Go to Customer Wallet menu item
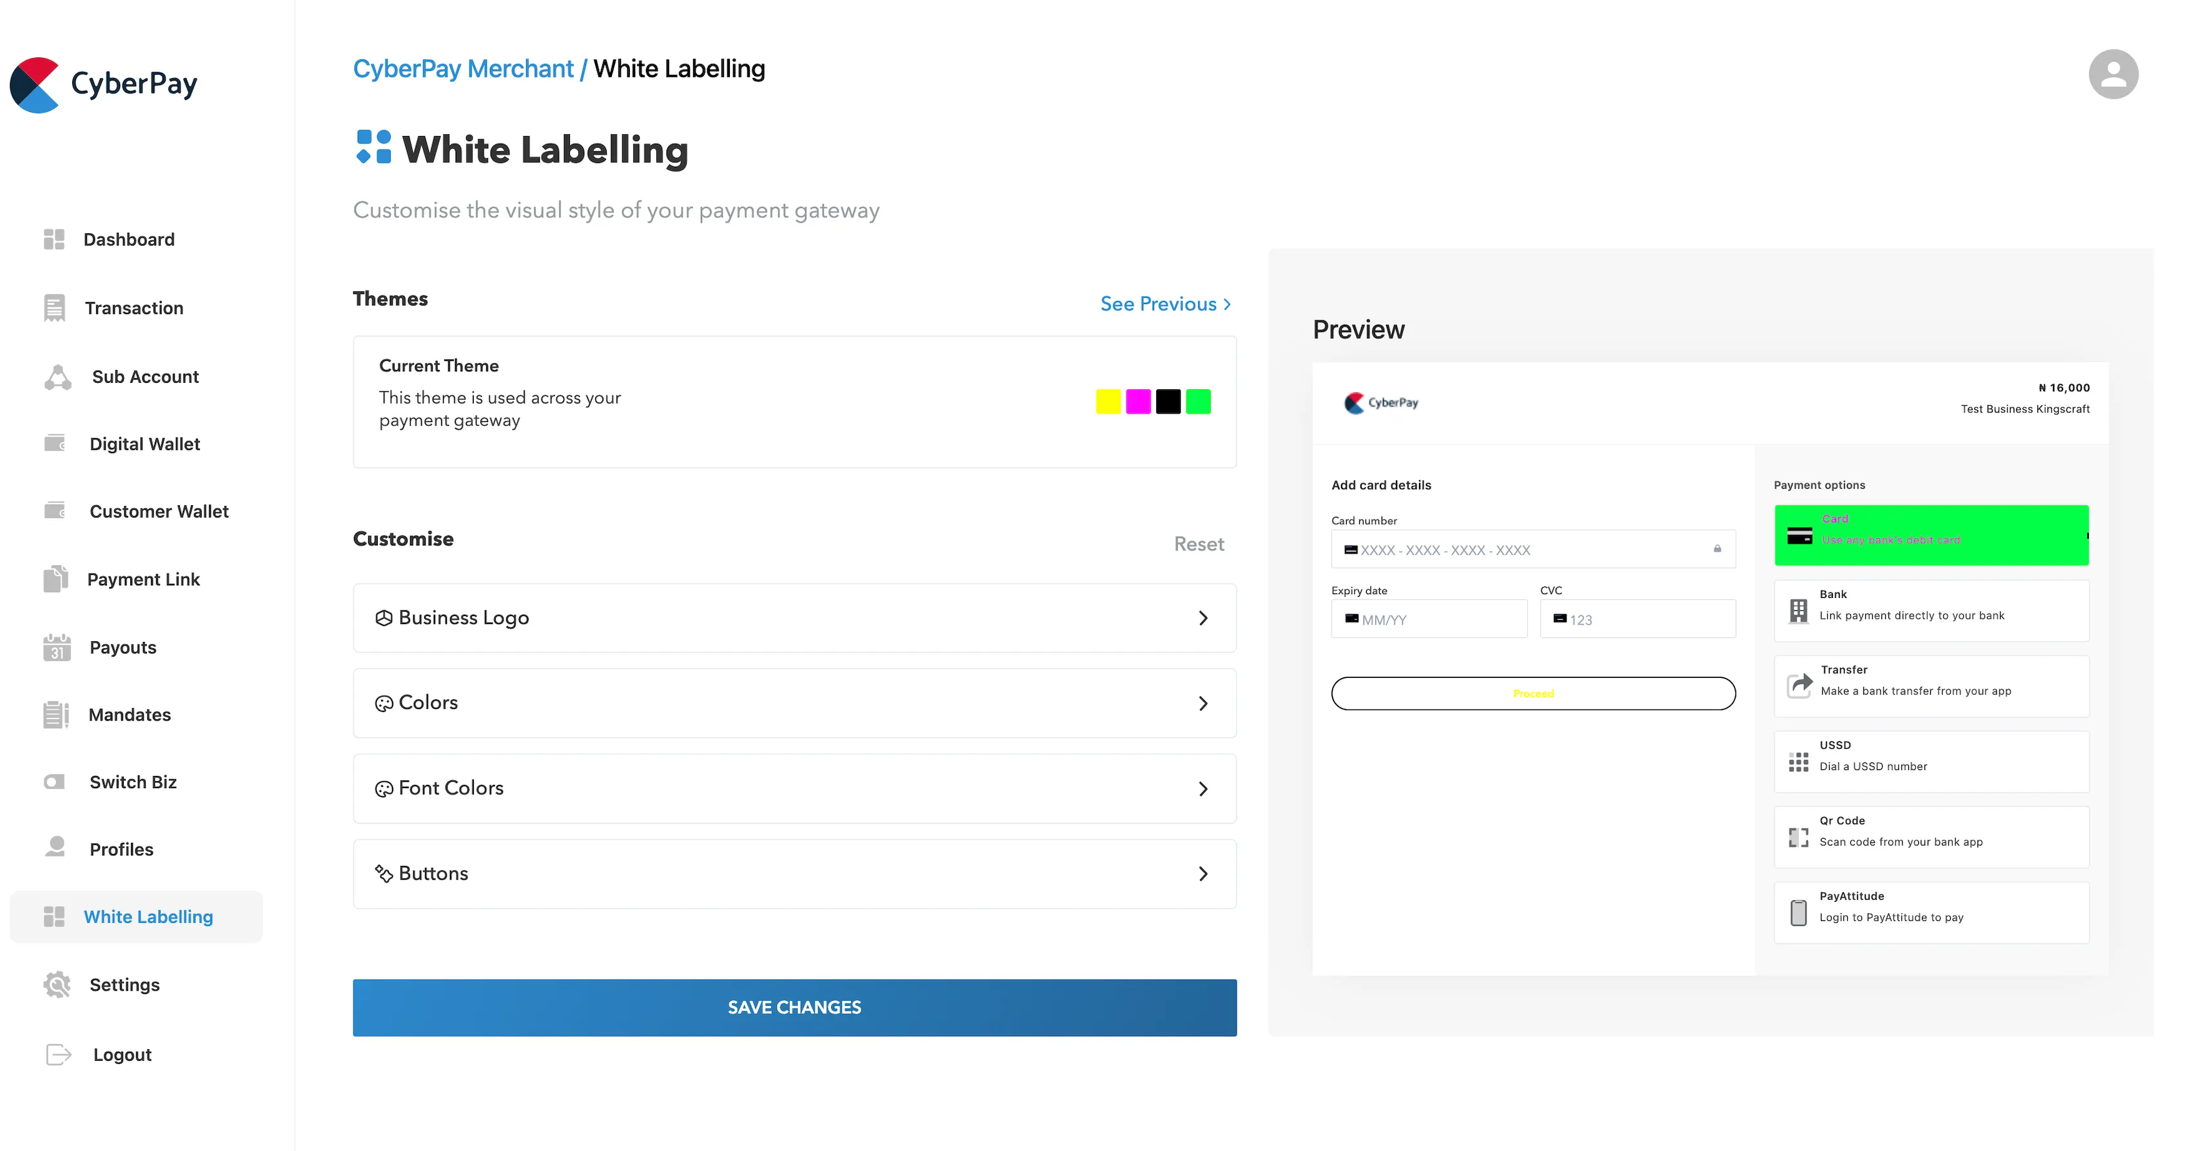 pyautogui.click(x=159, y=512)
